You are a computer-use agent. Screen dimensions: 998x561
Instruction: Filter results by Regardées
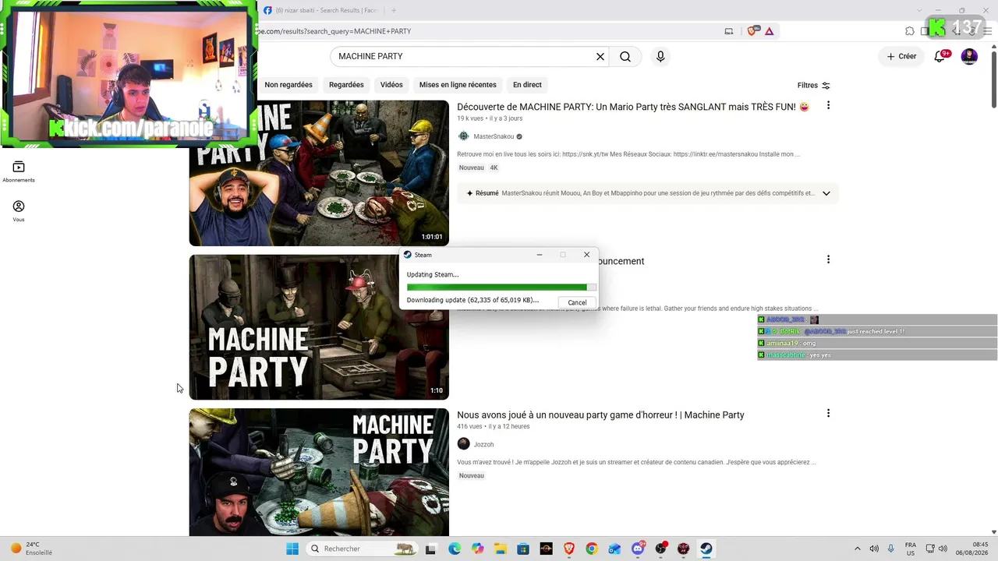[346, 85]
